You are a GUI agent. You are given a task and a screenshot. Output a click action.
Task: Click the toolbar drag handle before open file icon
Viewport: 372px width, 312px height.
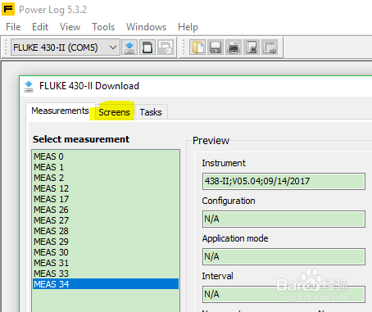pos(184,47)
